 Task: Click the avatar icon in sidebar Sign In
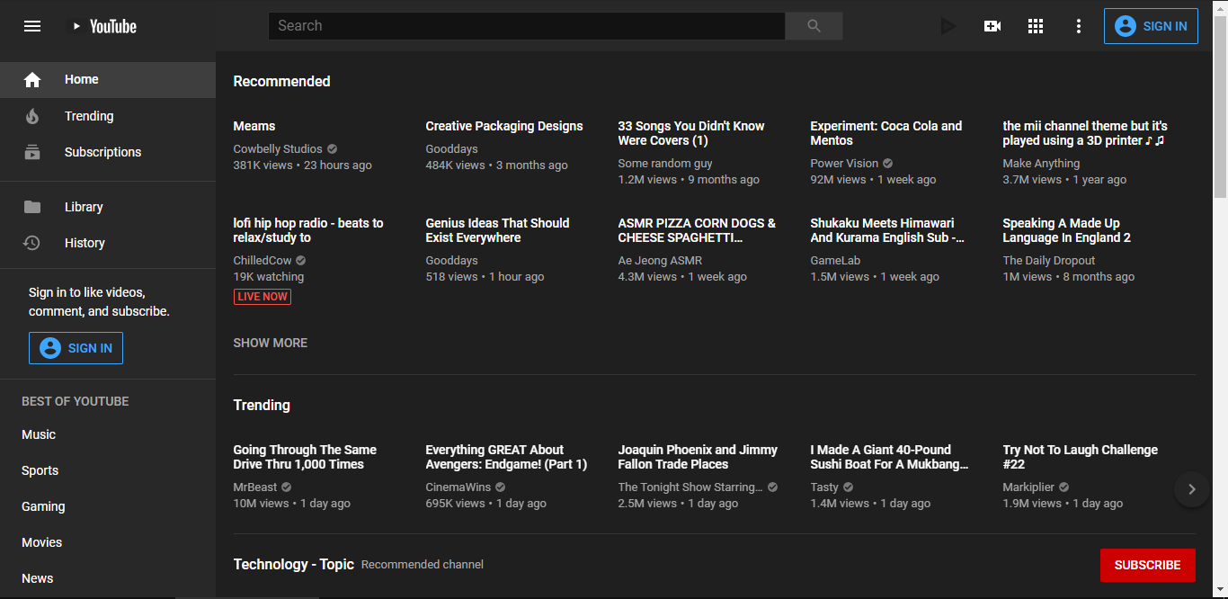point(50,348)
